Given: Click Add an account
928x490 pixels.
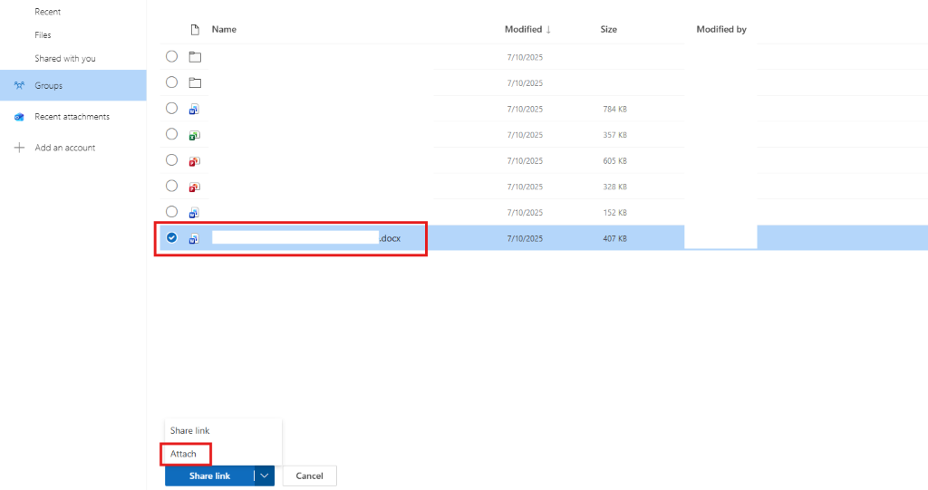Looking at the screenshot, I should click(x=65, y=148).
